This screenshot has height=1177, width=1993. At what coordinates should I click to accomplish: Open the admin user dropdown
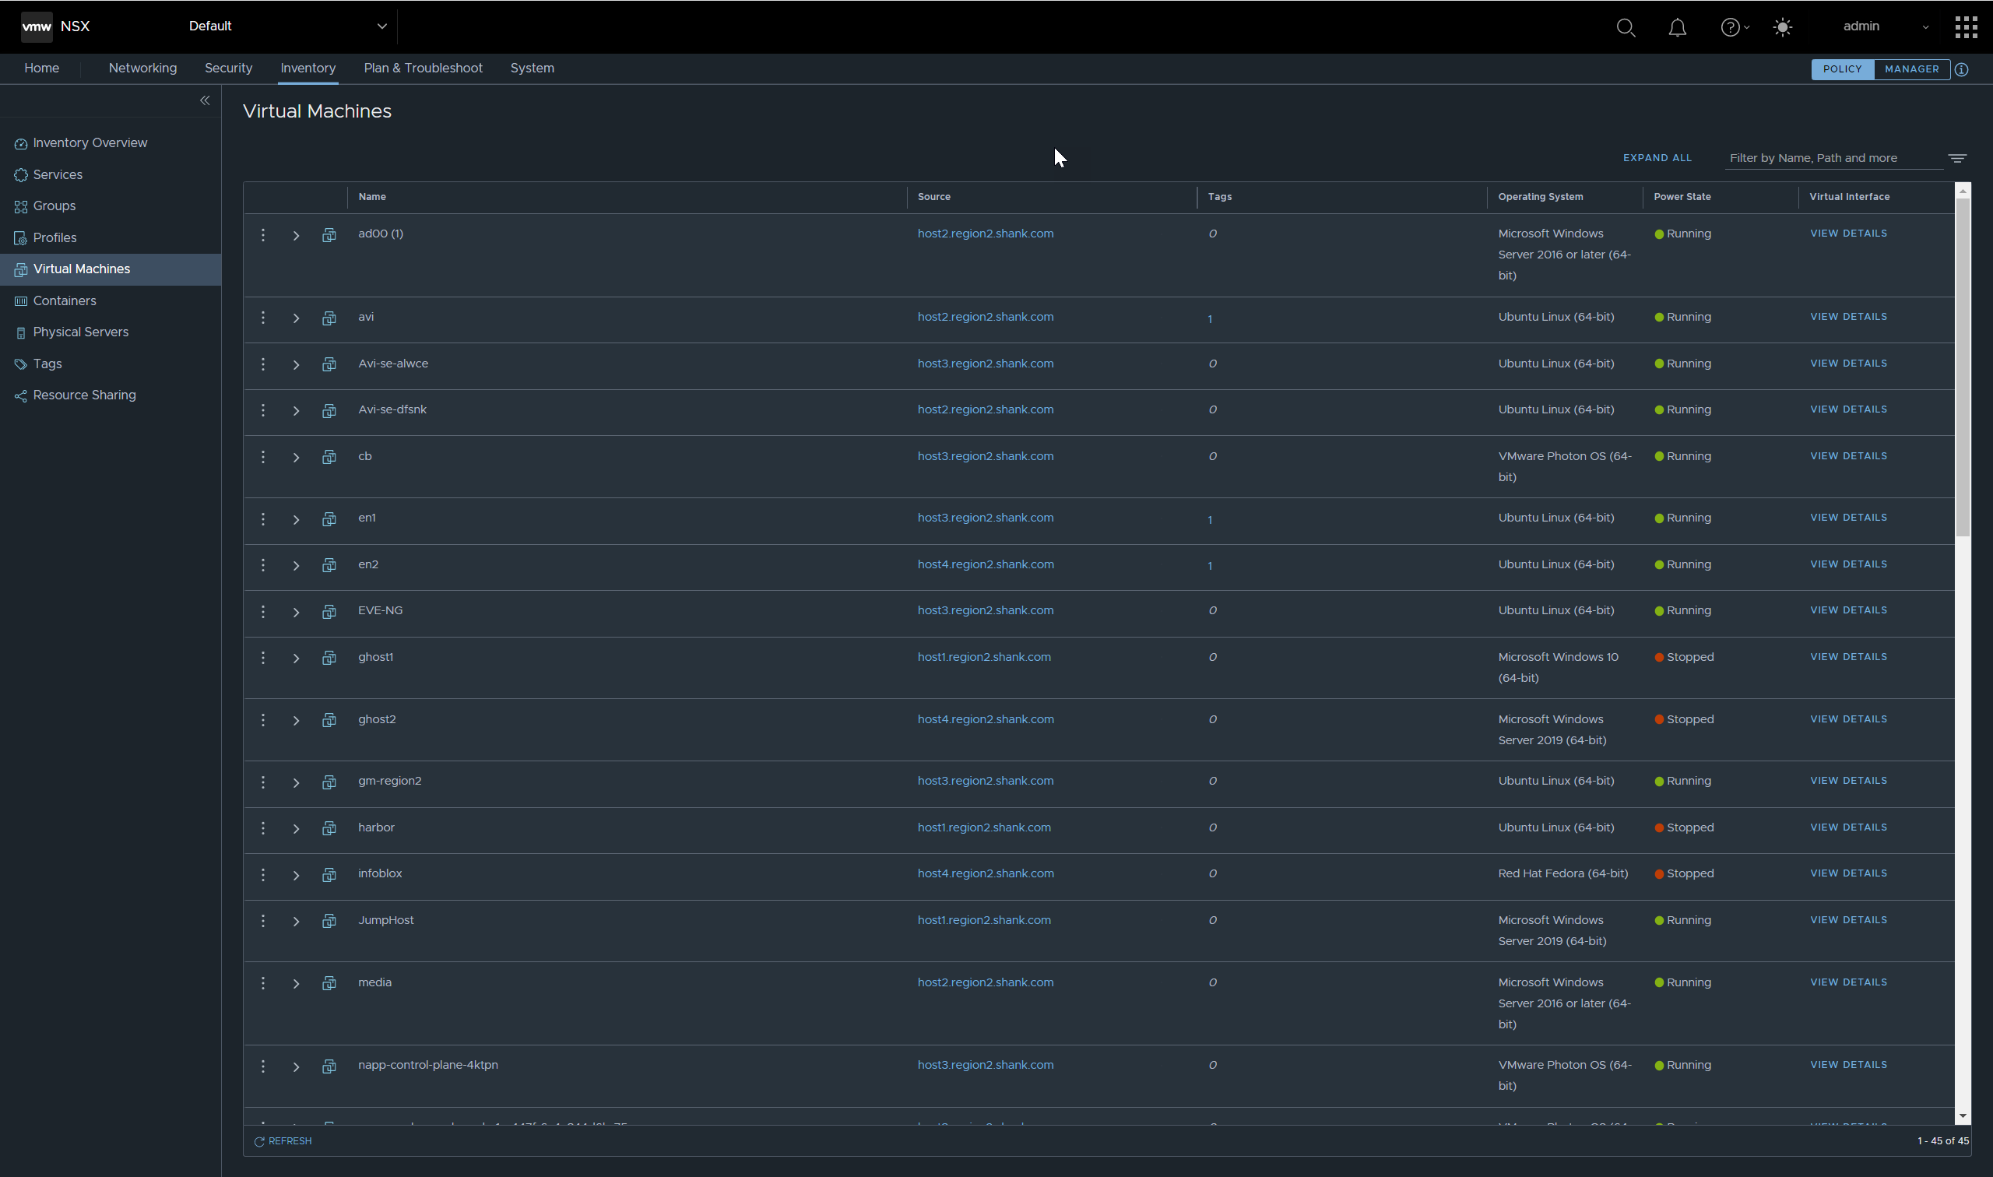1886,26
